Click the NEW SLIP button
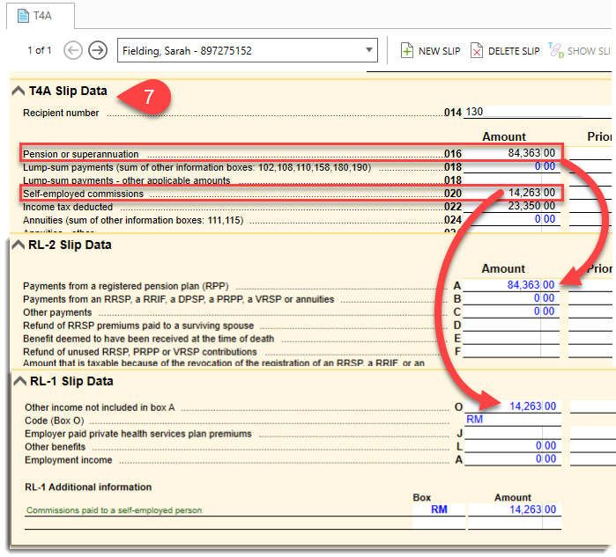616x557 pixels. pyautogui.click(x=430, y=51)
